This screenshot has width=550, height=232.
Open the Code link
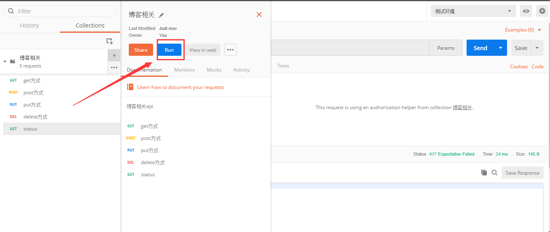coord(537,66)
